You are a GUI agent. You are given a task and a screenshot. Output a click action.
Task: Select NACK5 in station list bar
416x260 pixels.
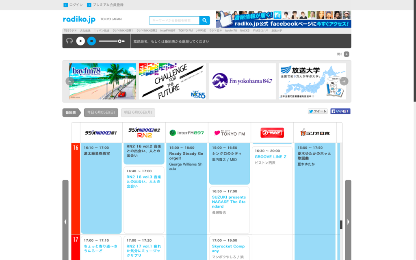pos(245,30)
